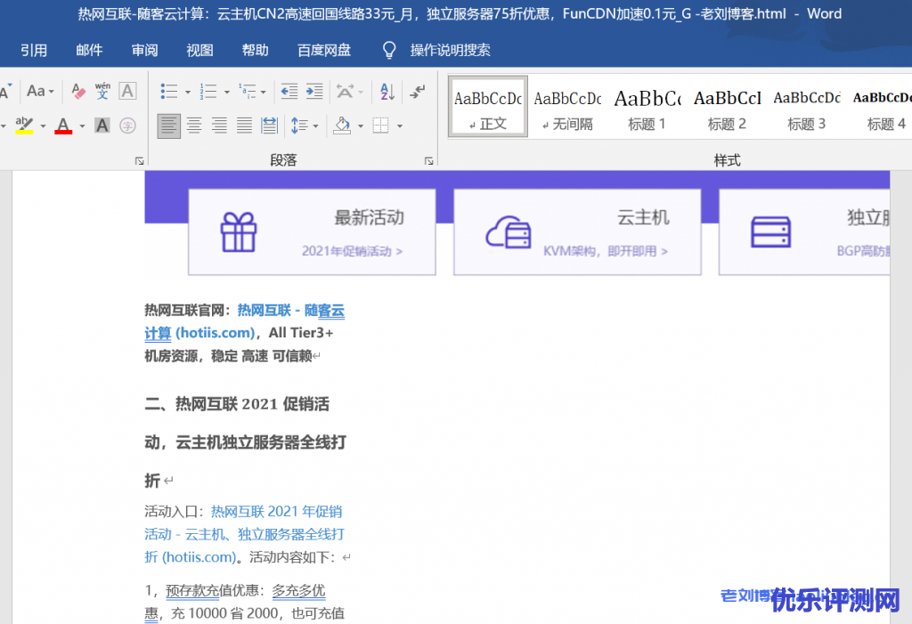
Task: Switch to the 百度网盘 tab
Action: click(x=323, y=50)
